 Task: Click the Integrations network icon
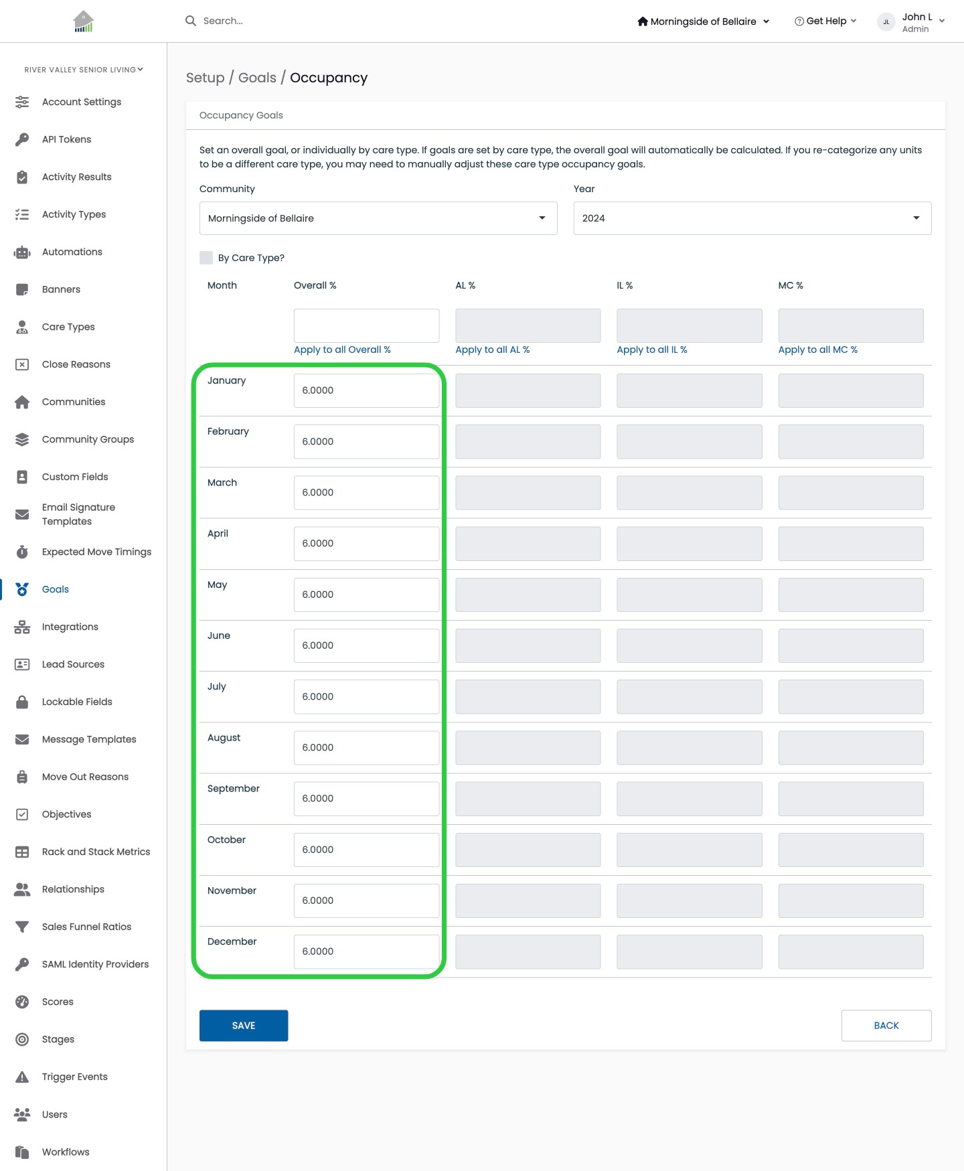tap(22, 627)
